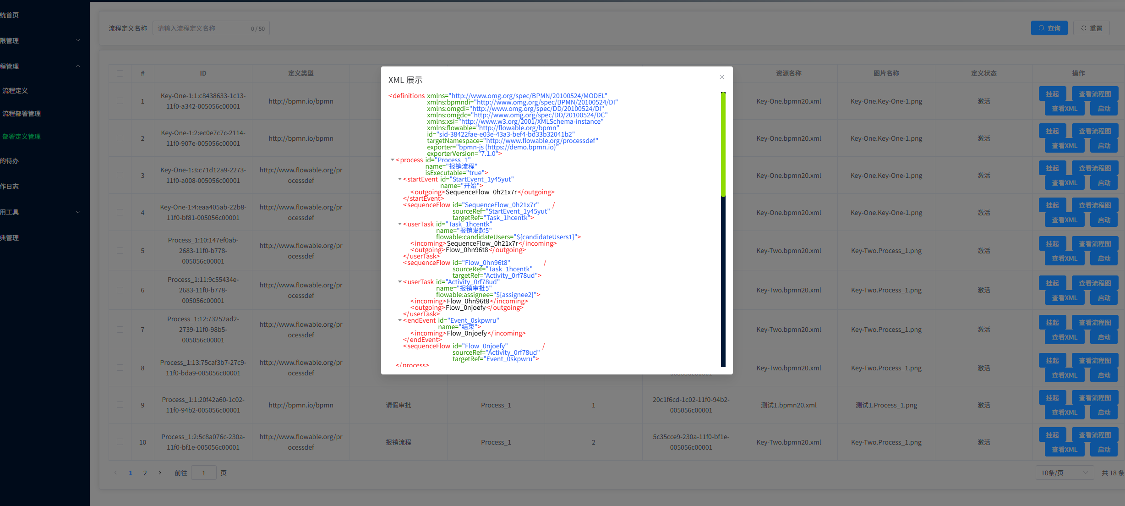Collapse the Activity_0rf78ud userTask node
1125x506 pixels.
pyautogui.click(x=400, y=282)
